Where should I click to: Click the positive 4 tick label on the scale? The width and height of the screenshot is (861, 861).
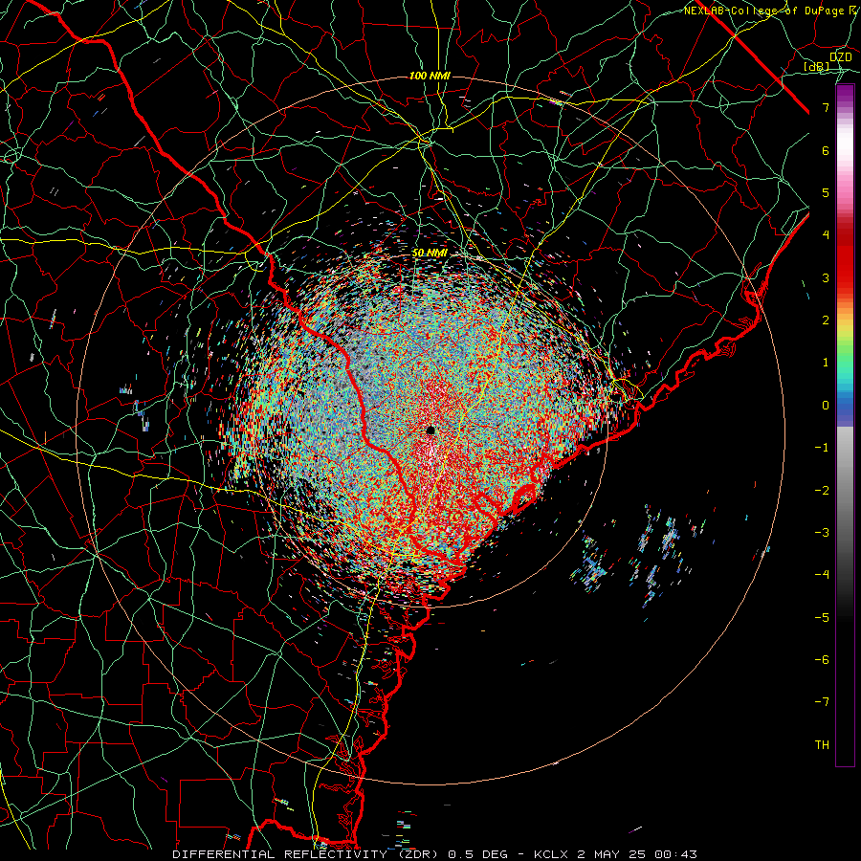(x=826, y=235)
